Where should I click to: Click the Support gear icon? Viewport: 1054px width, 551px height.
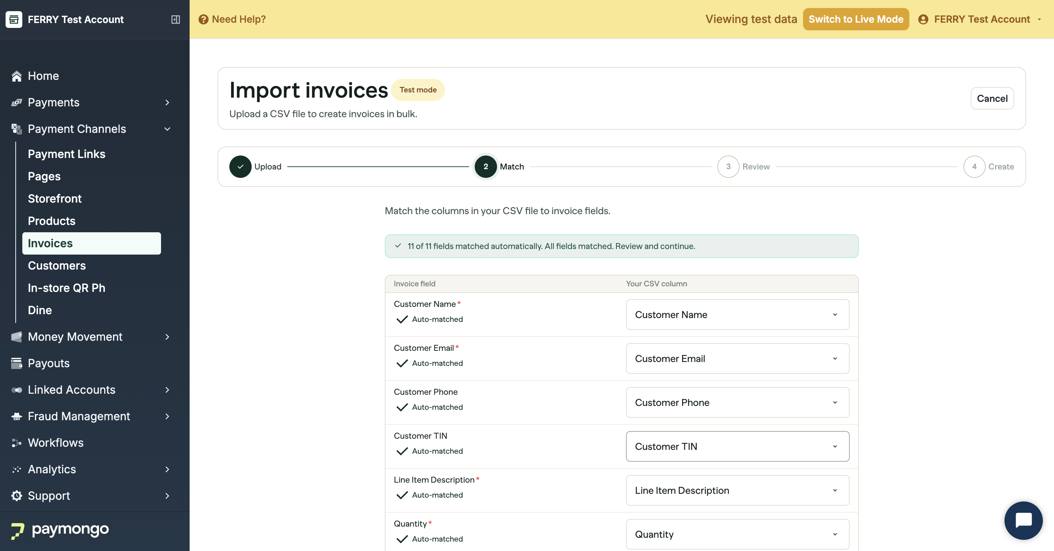pyautogui.click(x=16, y=496)
